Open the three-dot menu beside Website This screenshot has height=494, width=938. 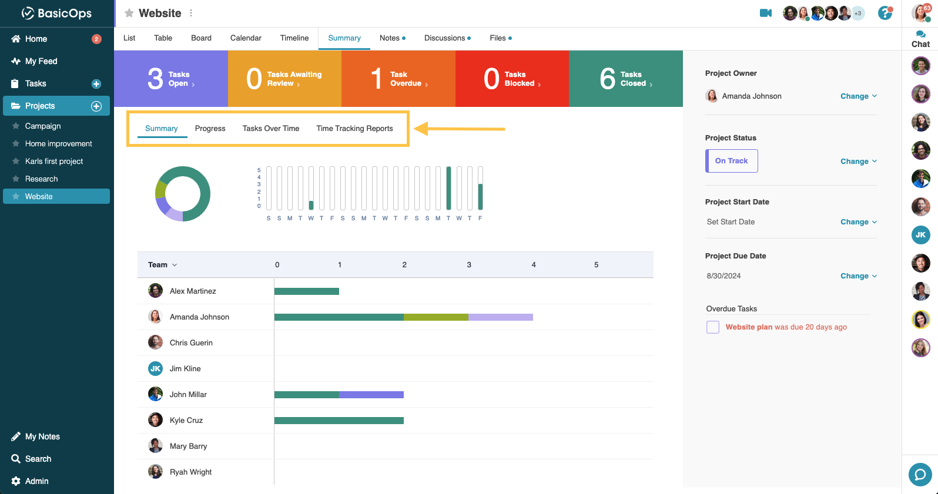click(191, 13)
